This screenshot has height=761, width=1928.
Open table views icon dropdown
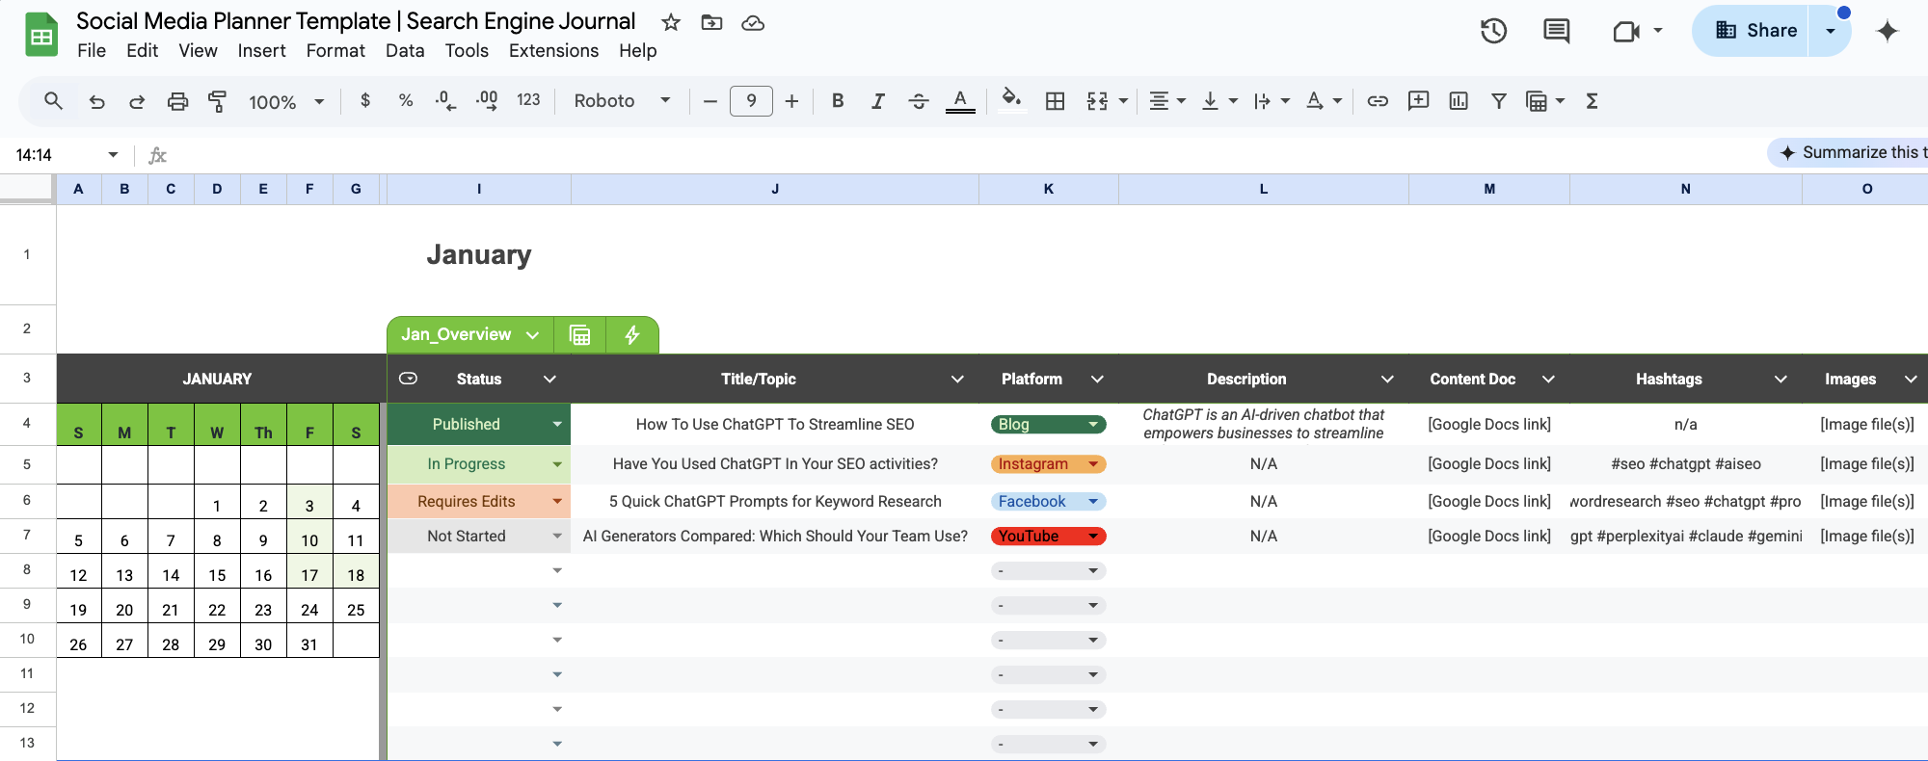point(1545,101)
